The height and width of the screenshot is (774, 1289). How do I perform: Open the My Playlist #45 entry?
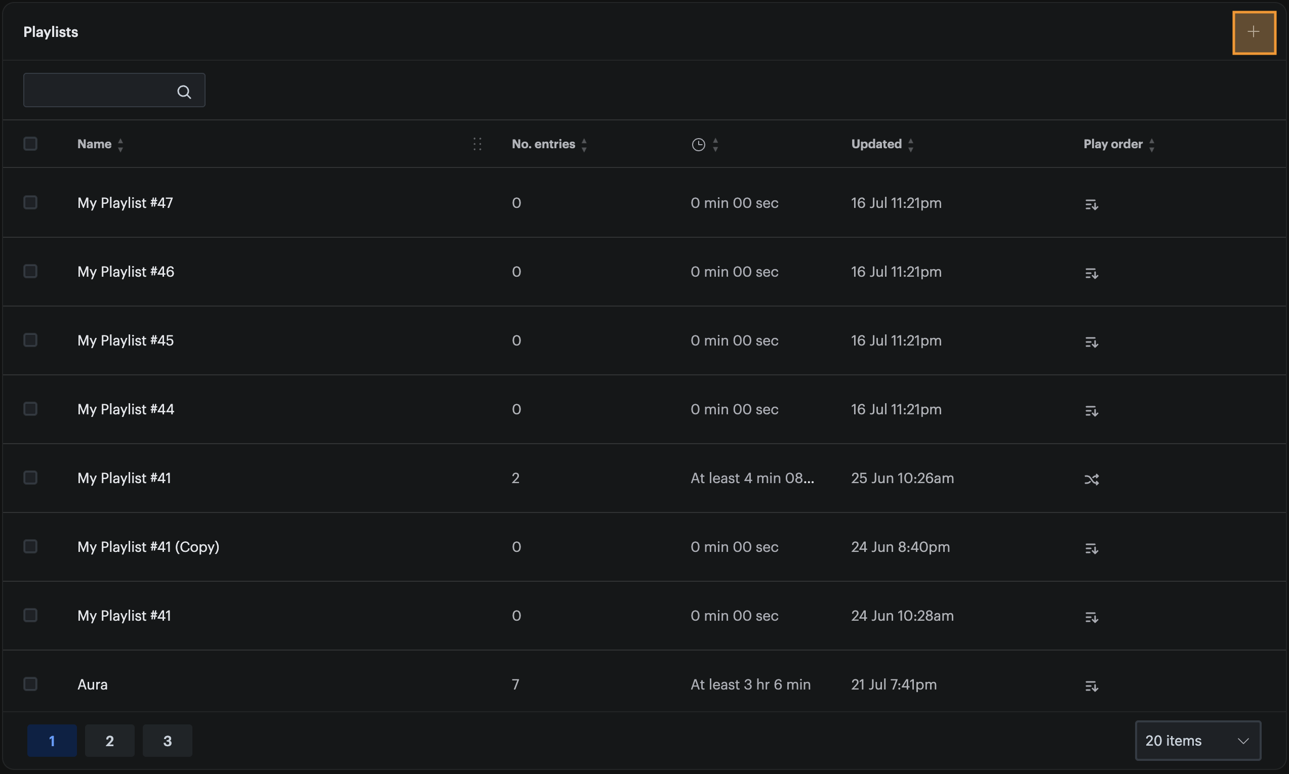point(125,340)
